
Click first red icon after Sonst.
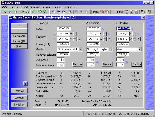(x=102, y=12)
